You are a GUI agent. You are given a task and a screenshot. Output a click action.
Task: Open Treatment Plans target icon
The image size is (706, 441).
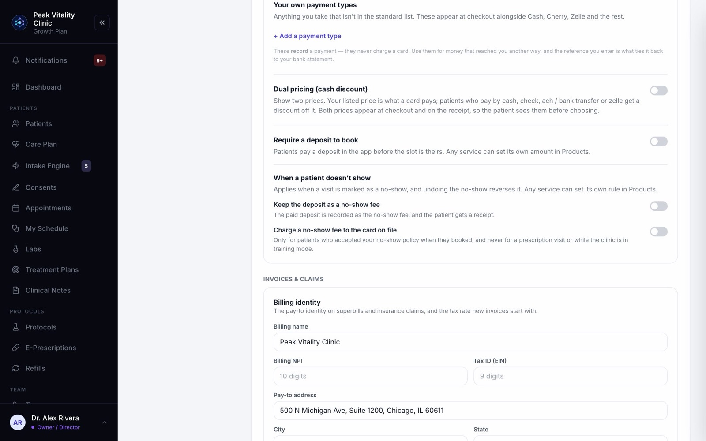[16, 270]
